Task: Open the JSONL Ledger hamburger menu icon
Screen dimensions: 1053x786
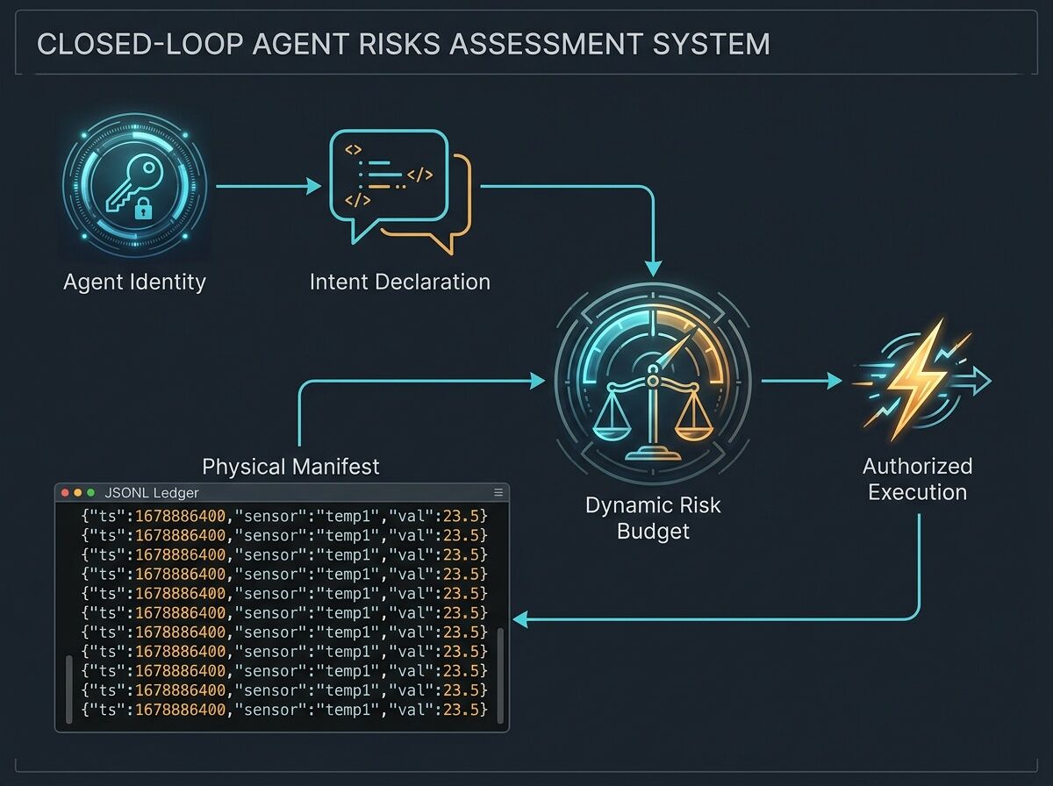Action: (x=498, y=493)
